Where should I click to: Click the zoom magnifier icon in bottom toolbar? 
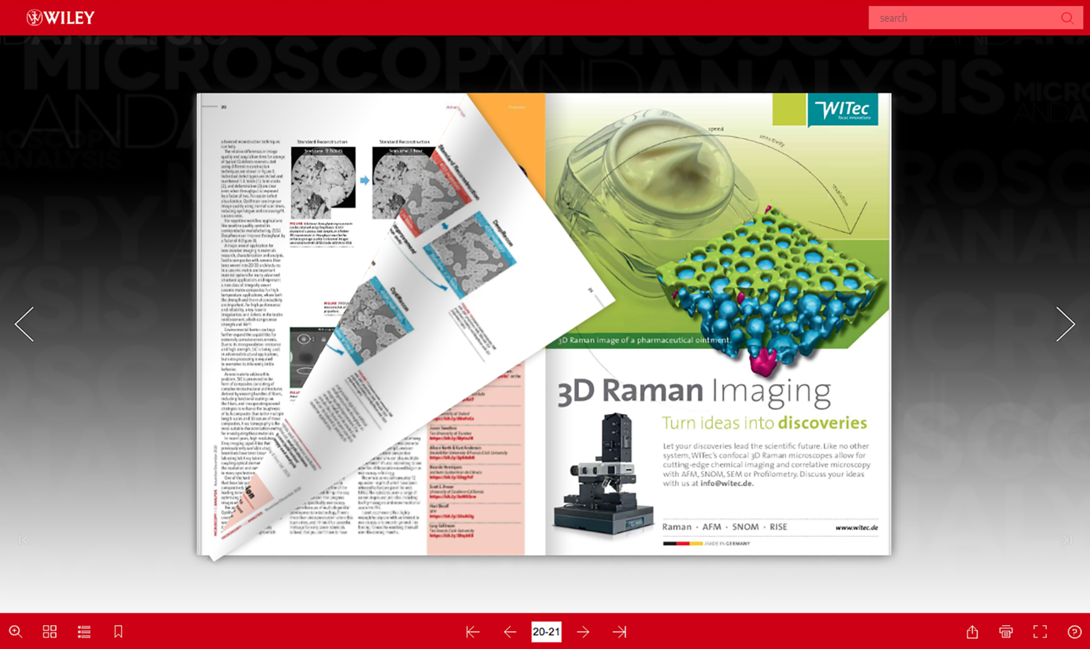tap(15, 632)
